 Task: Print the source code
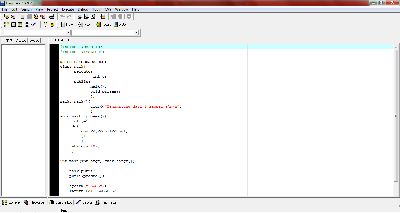52,16
